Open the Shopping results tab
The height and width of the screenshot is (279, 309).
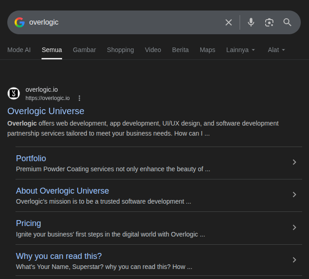pos(120,50)
